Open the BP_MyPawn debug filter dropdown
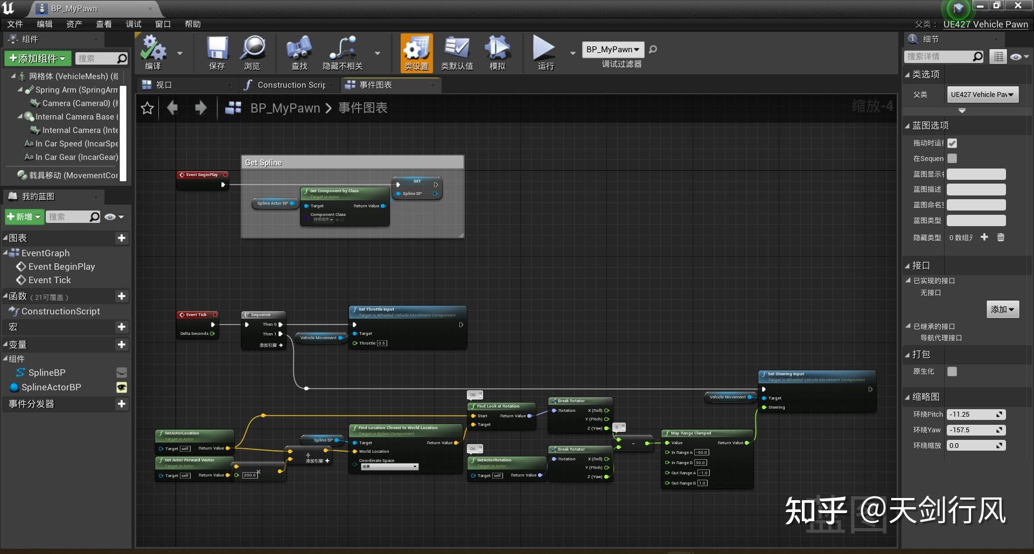 click(x=612, y=49)
